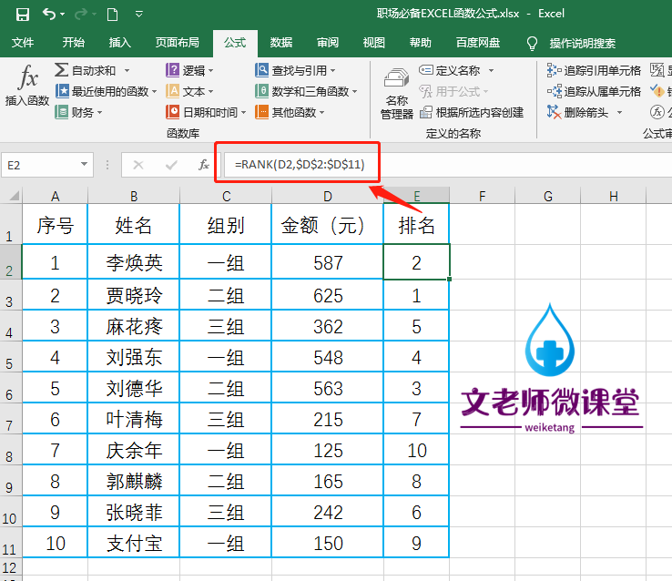Click the Enter checkmark in formula bar

171,165
